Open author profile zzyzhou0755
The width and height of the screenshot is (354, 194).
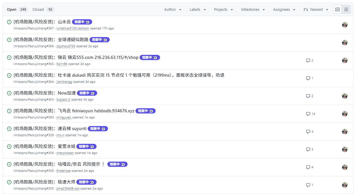coord(66,46)
